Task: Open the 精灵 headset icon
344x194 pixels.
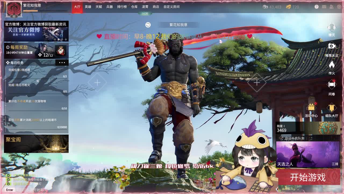Action: [332, 27]
